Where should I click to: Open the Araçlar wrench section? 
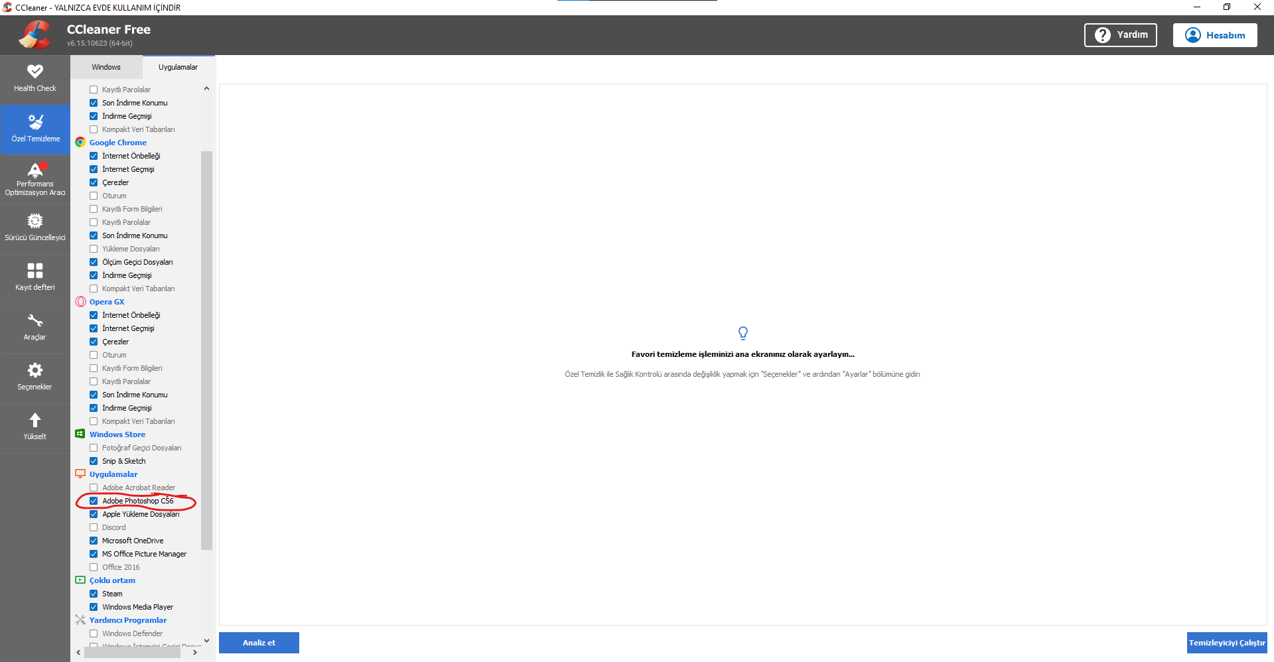click(x=35, y=328)
